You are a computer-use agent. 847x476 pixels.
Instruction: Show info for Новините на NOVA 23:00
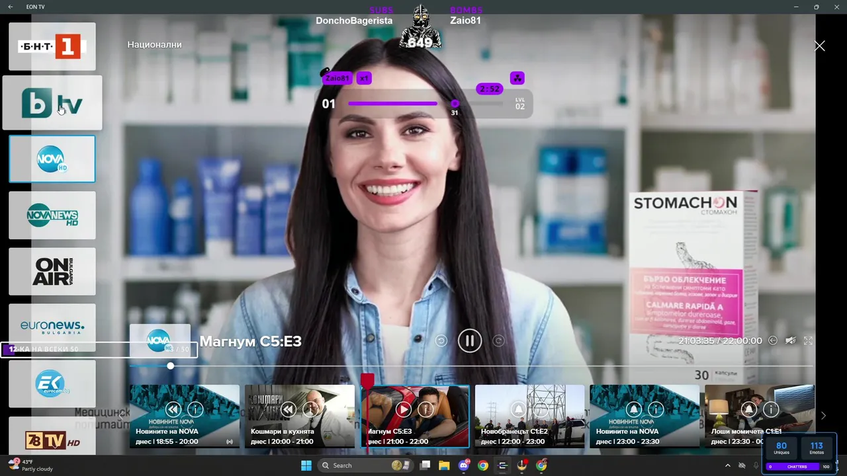[656, 409]
